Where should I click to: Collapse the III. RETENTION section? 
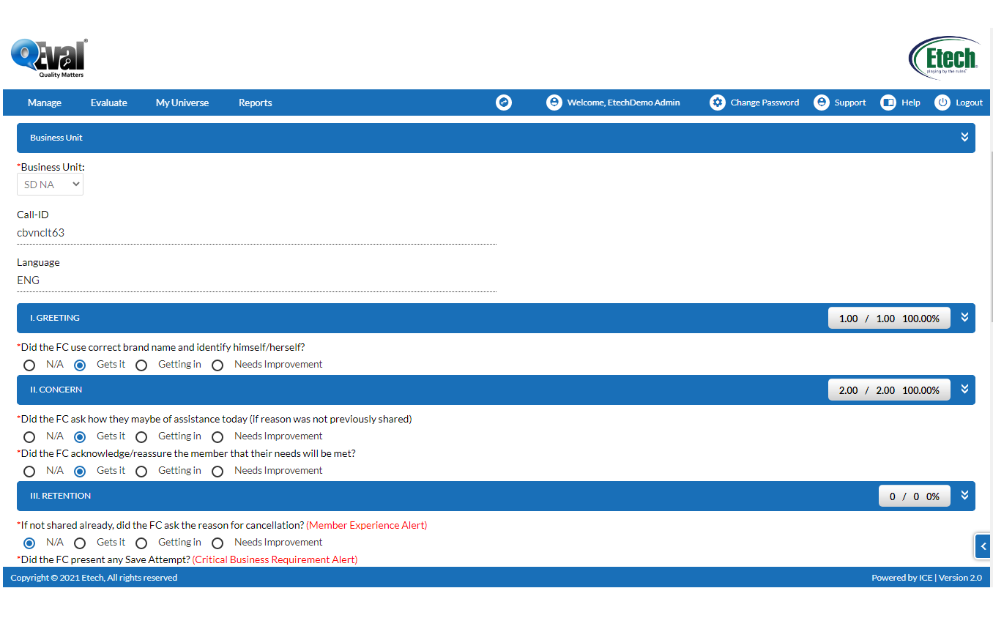tap(964, 496)
